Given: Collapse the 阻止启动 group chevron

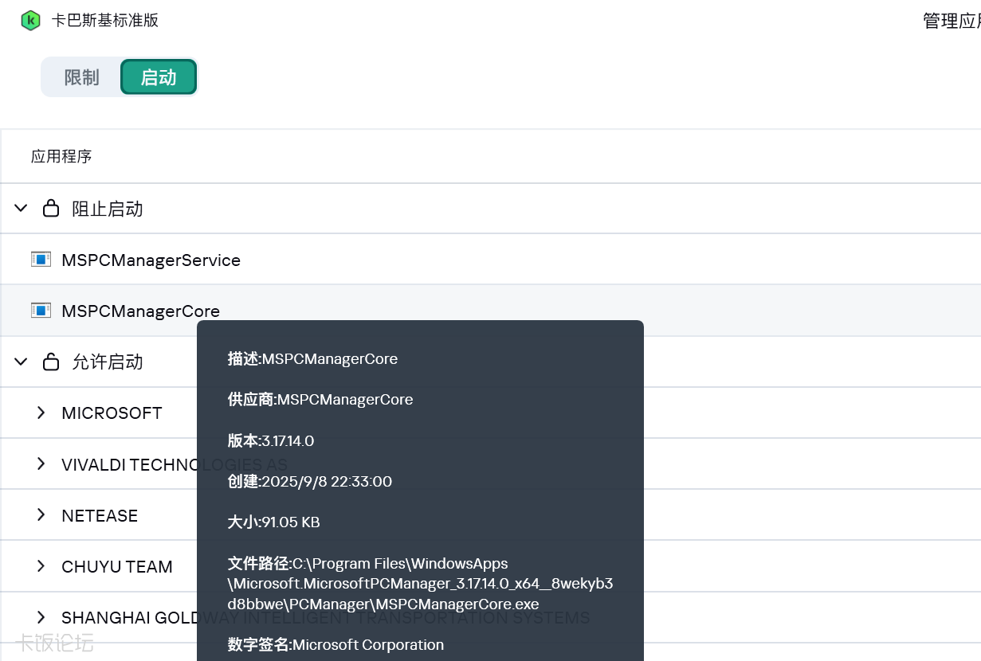Looking at the screenshot, I should [21, 209].
